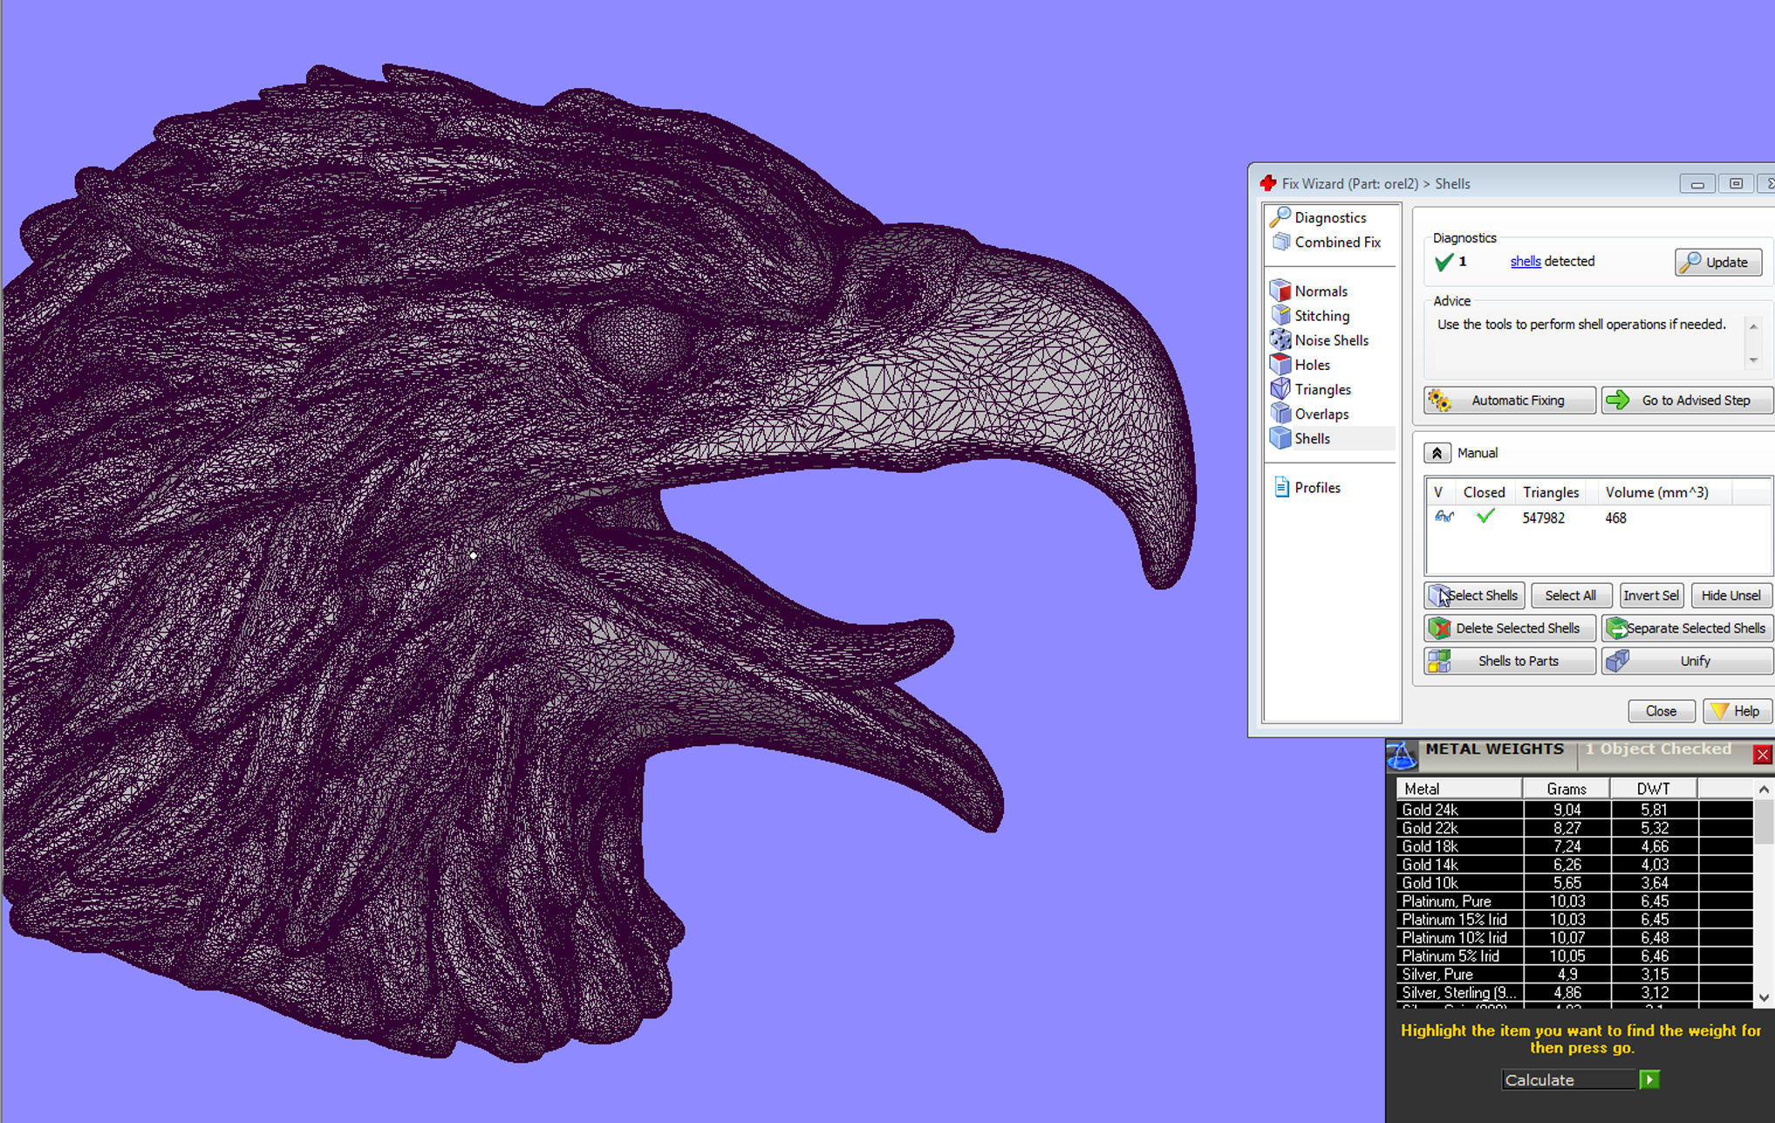Open the Holes fixing step
The height and width of the screenshot is (1123, 1775).
coord(1311,365)
